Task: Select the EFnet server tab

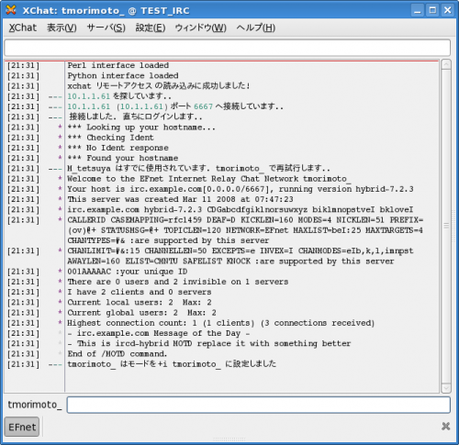Action: point(22,427)
